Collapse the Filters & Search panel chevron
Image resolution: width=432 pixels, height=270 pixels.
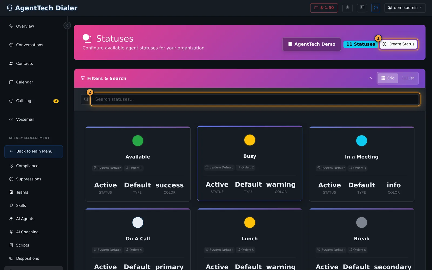pyautogui.click(x=370, y=78)
